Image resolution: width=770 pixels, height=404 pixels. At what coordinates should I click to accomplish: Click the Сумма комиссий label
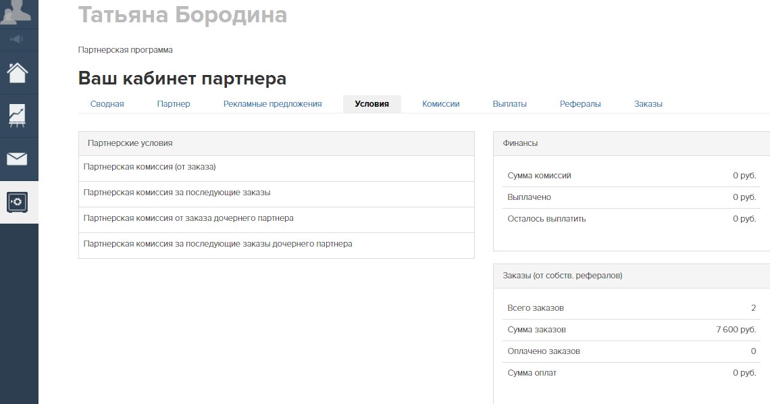click(x=539, y=176)
